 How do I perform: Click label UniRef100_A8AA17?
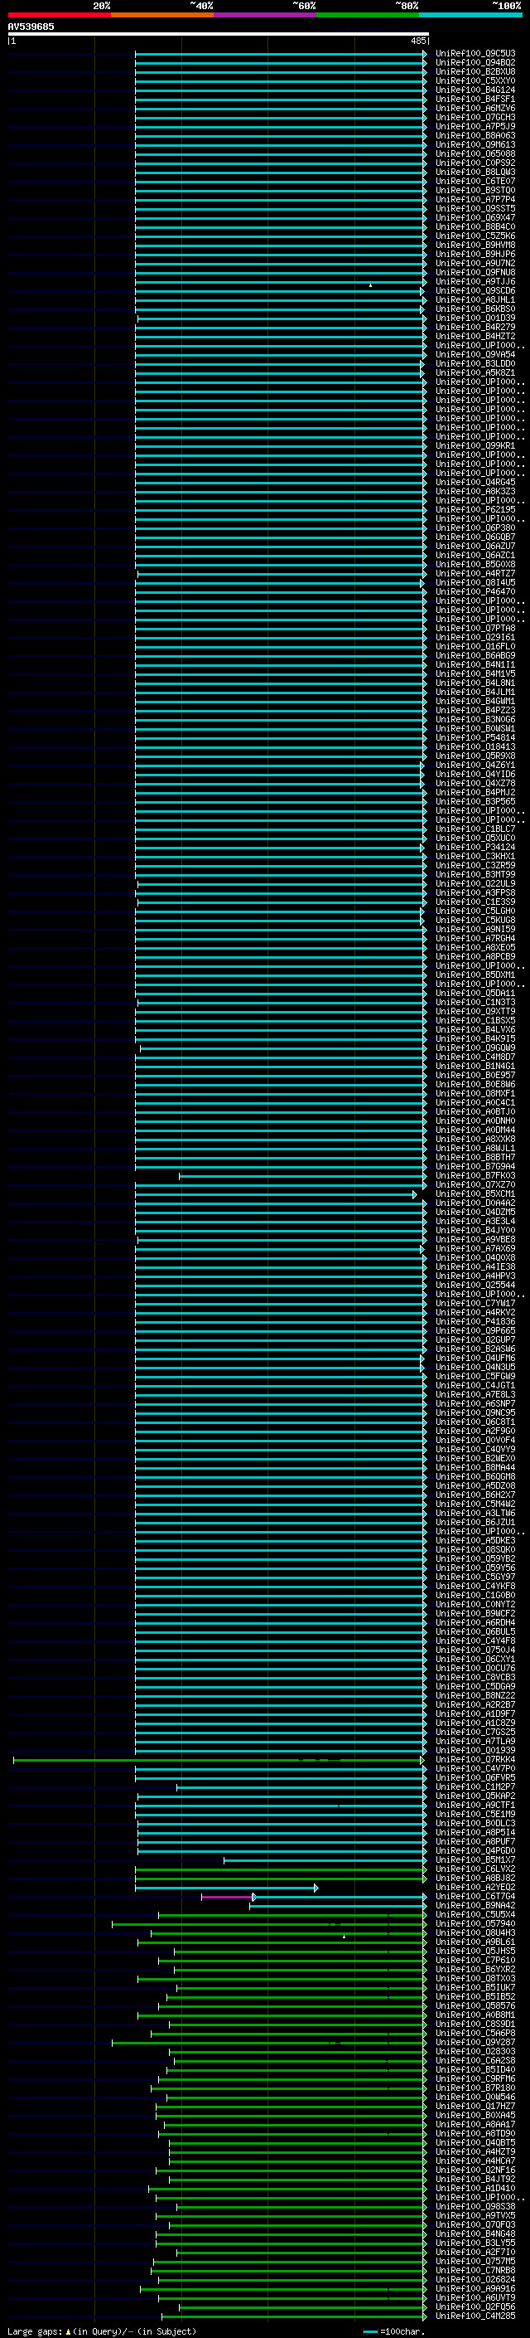pyautogui.click(x=475, y=2124)
